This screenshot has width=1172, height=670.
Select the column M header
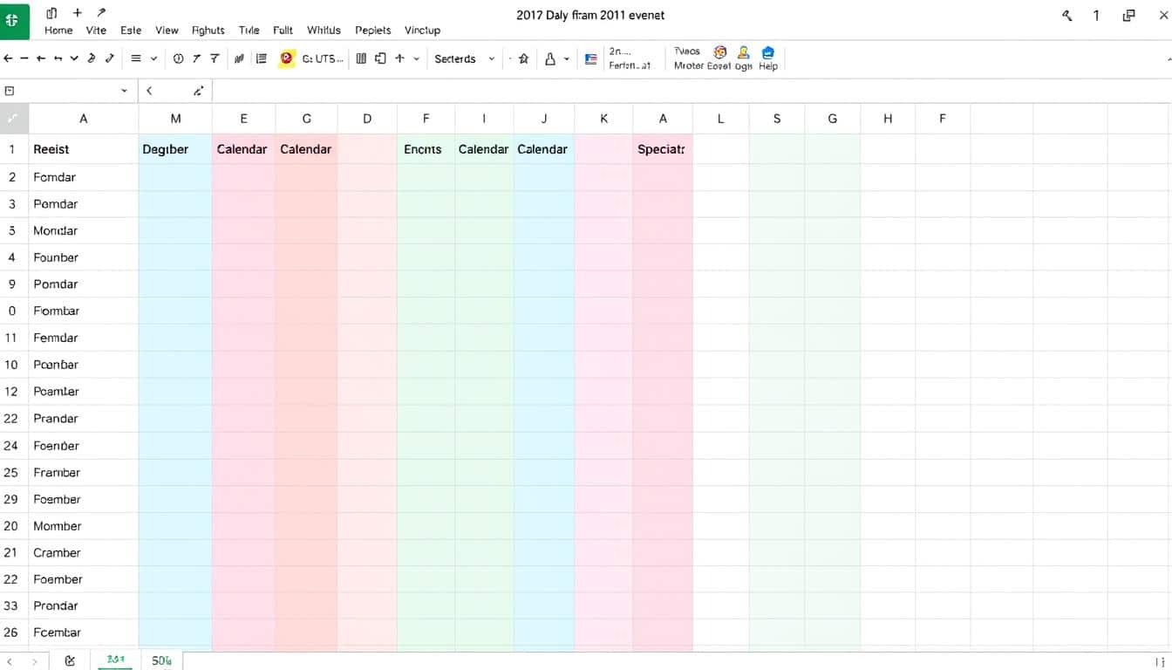[175, 119]
